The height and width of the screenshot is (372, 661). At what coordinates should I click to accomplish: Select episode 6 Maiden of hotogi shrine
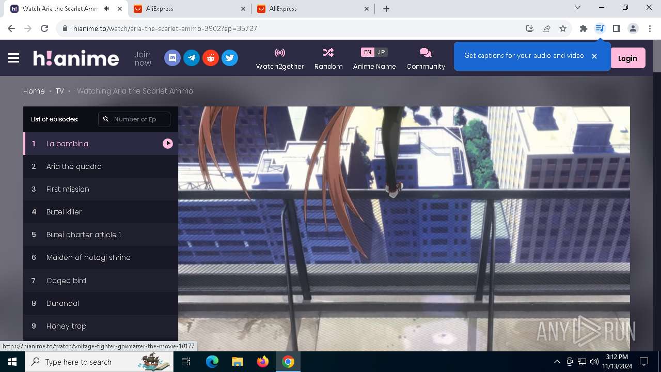[101, 257]
